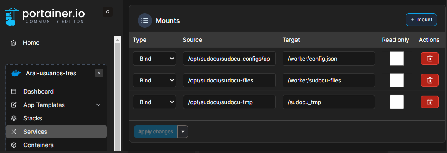Open Dashboard menu item

[x=38, y=92]
